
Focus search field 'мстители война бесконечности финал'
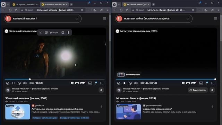(x=154, y=18)
